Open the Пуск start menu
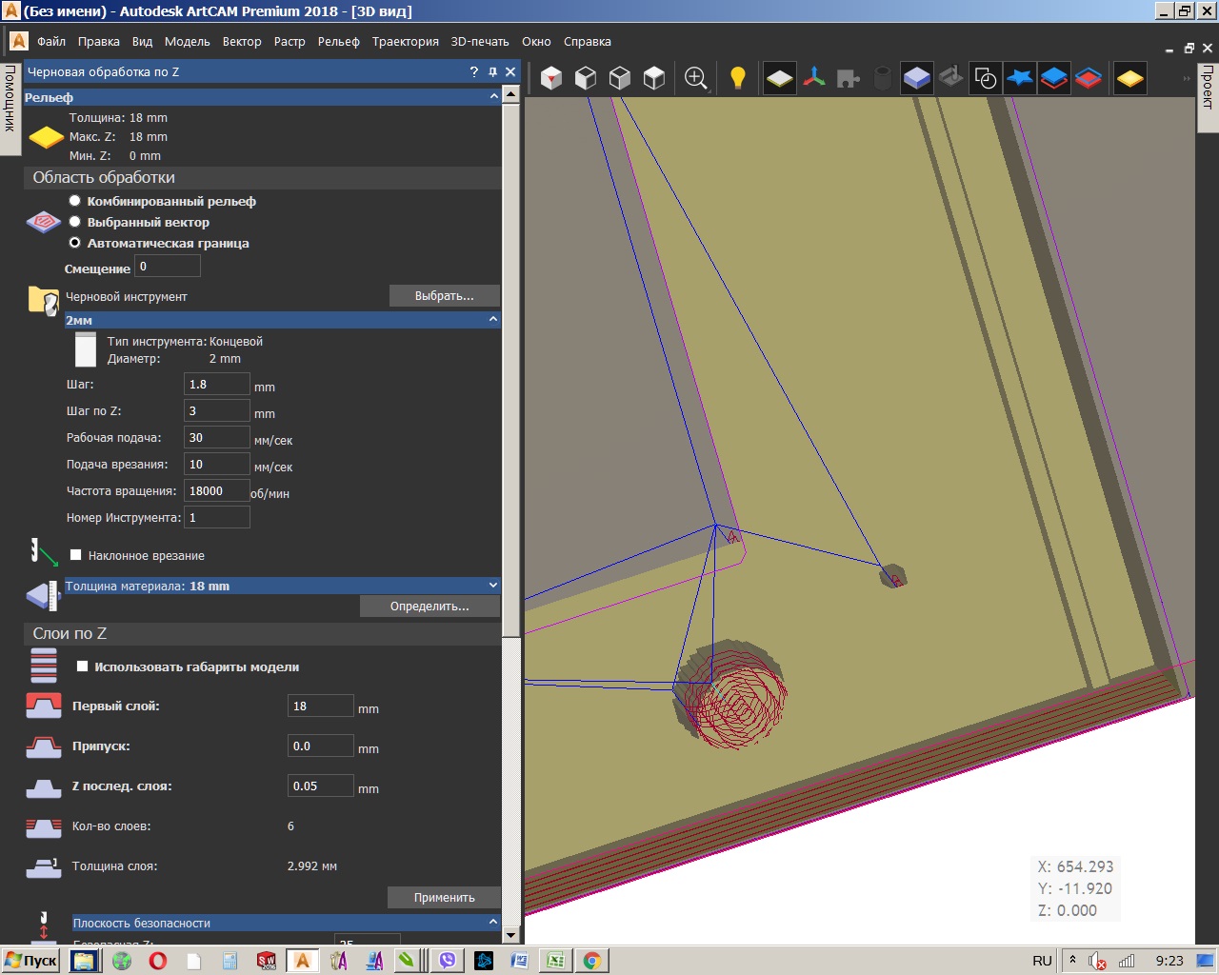1219x975 pixels. [x=30, y=961]
